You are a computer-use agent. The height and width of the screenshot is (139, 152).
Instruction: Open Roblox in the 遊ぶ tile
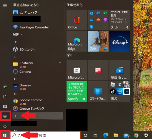113,85
